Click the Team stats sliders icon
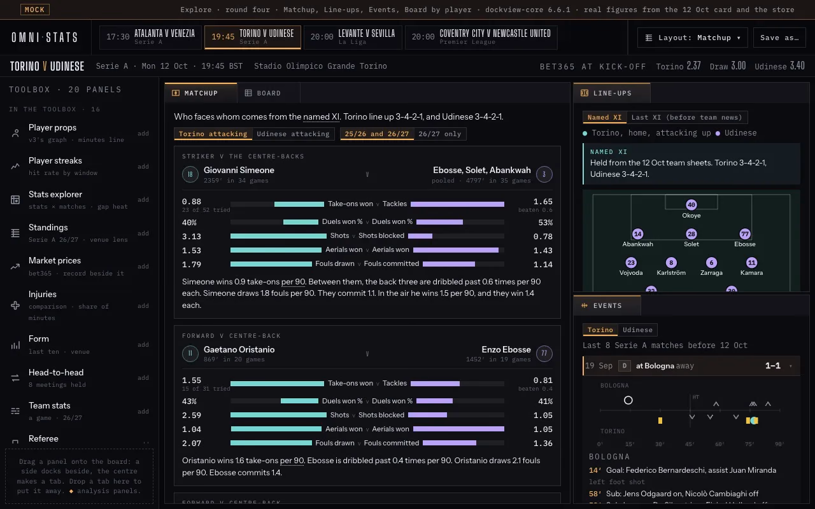This screenshot has height=509, width=815. pyautogui.click(x=15, y=412)
